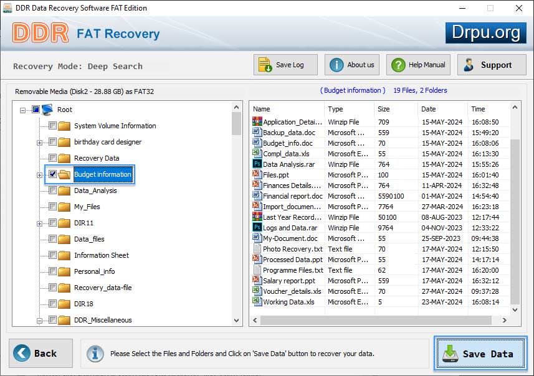Click the folder tree scroll down arrow
Viewport: 534px width, 376px height.
click(236, 321)
